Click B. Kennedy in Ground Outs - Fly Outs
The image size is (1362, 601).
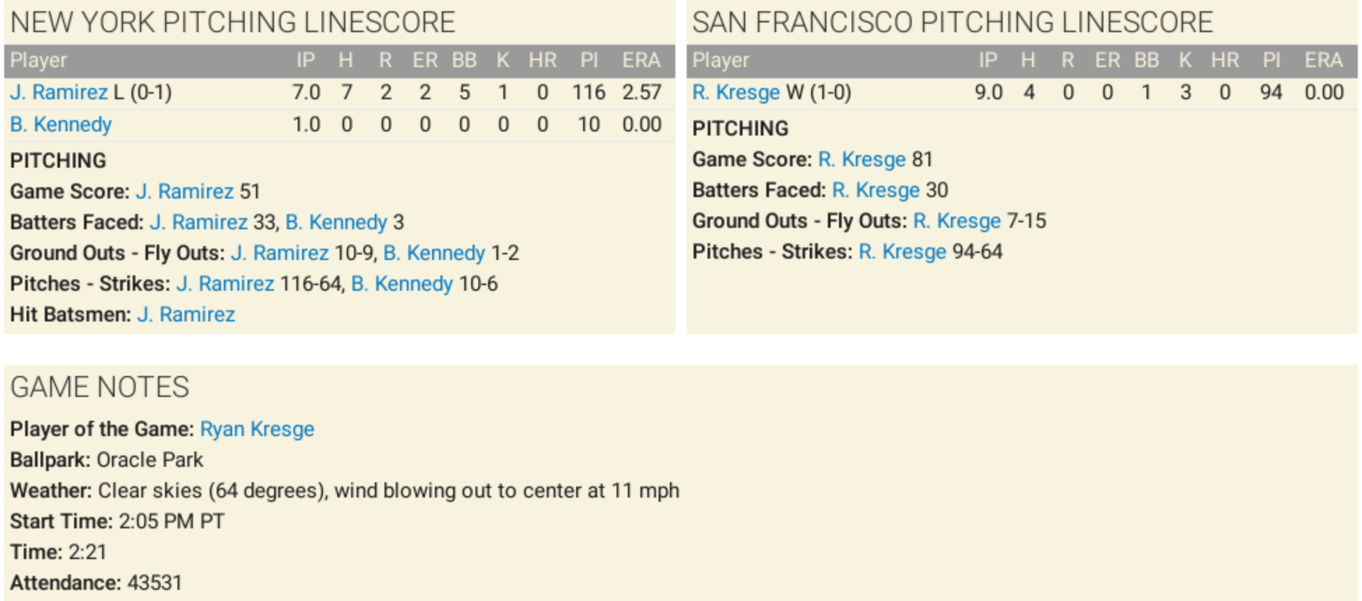coord(434,253)
